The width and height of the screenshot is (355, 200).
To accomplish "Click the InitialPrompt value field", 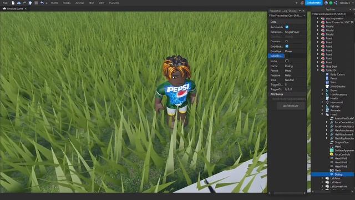I will pos(295,56).
